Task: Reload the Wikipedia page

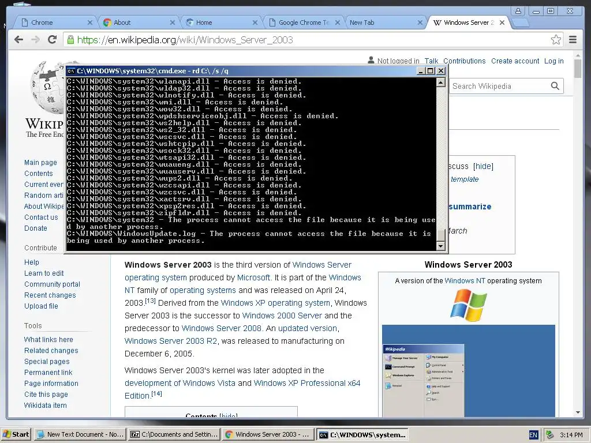Action: pyautogui.click(x=53, y=39)
